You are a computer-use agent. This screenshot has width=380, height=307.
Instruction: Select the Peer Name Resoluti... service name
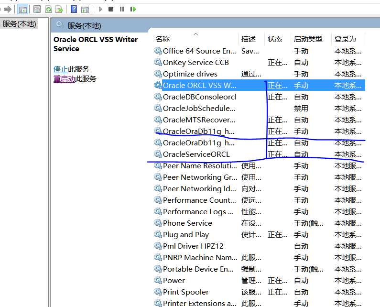coord(200,166)
